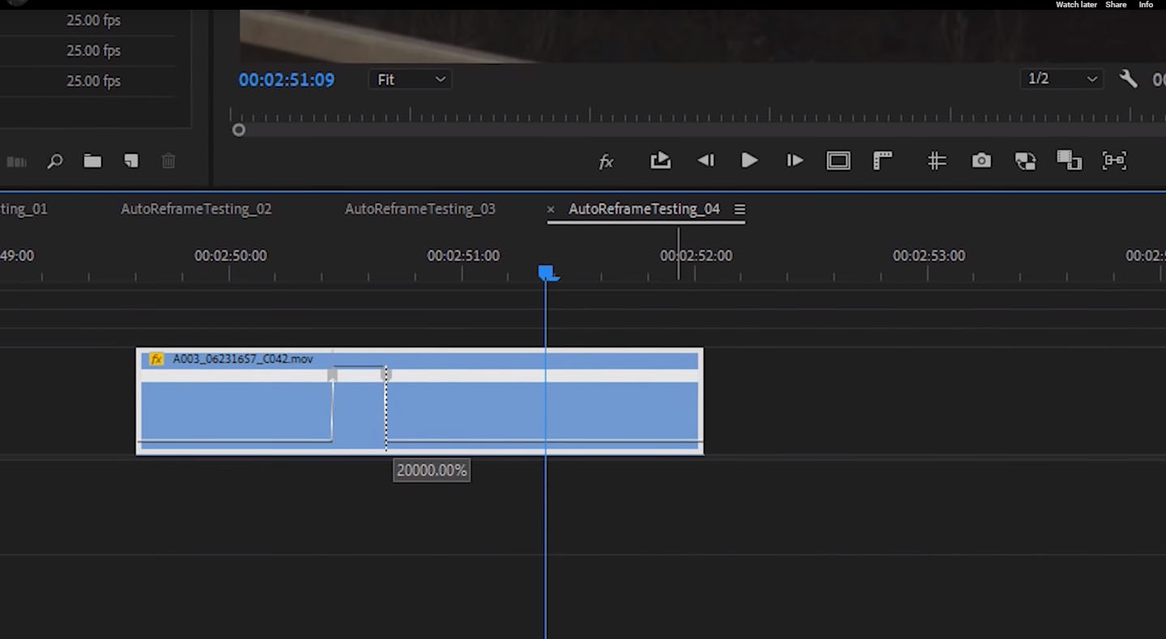Viewport: 1166px width, 639px height.
Task: Toggle Safe Margins display
Action: (838, 161)
